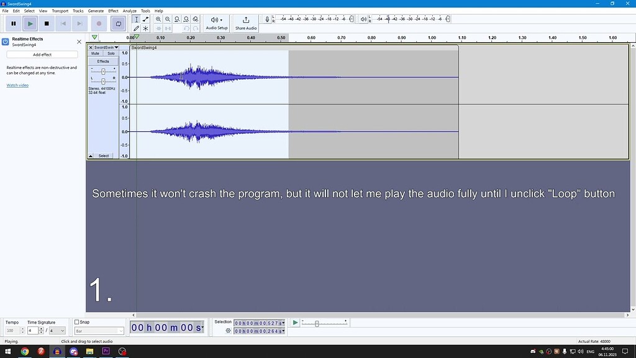Enable the Snap checkbox

pyautogui.click(x=76, y=322)
